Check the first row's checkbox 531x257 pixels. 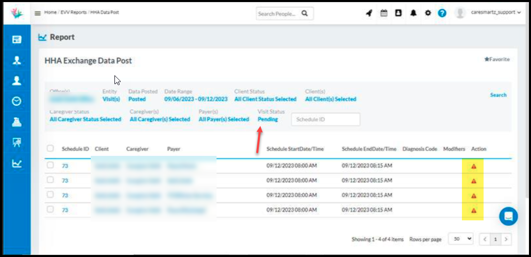51,166
